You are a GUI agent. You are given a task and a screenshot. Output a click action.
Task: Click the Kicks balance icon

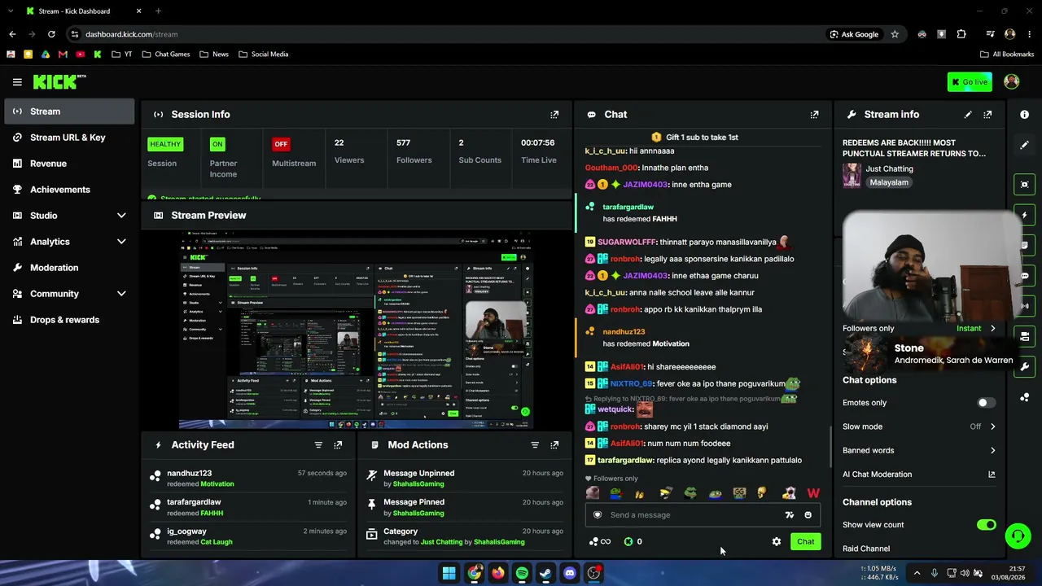click(x=628, y=541)
